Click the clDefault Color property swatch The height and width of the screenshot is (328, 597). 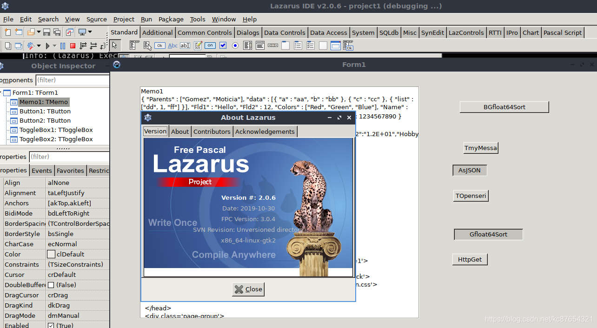pyautogui.click(x=51, y=254)
